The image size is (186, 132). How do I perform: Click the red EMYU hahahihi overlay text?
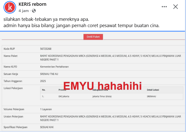(102, 85)
